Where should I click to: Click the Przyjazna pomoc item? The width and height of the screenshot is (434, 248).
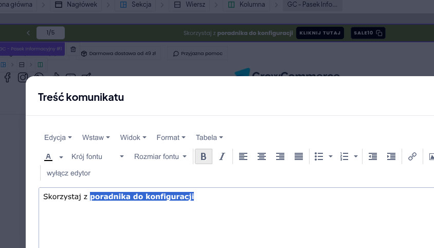click(x=197, y=54)
